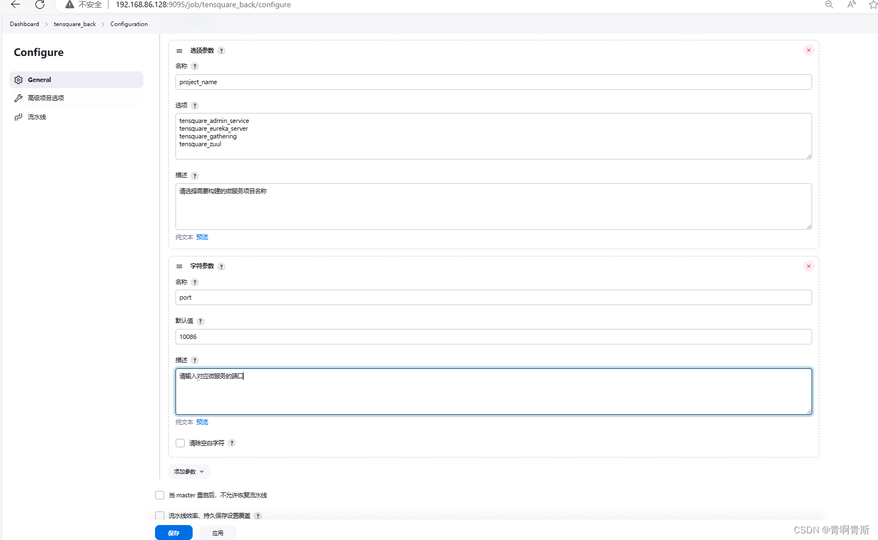The height and width of the screenshot is (540, 878).
Task: Open help for choice parameter 描述
Action: click(x=195, y=176)
